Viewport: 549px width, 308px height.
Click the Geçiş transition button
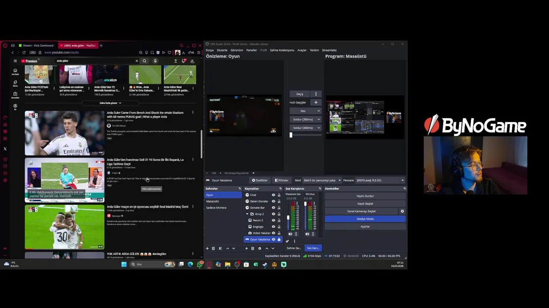pyautogui.click(x=300, y=94)
